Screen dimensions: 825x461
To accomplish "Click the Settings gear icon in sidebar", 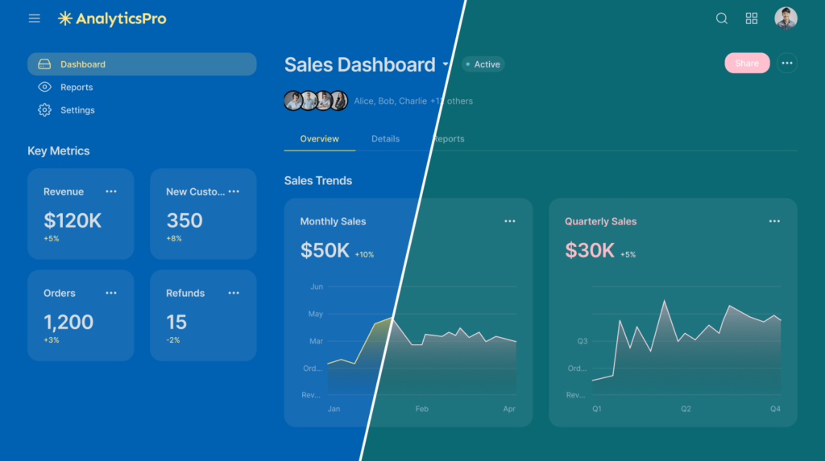I will [44, 110].
